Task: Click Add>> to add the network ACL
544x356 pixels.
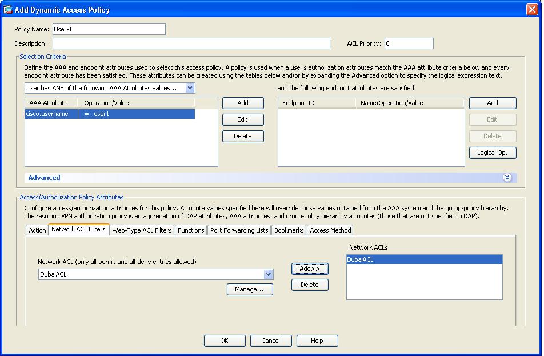Action: tap(310, 269)
